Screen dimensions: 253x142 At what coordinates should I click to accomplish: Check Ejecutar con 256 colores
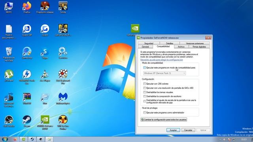pyautogui.click(x=145, y=84)
